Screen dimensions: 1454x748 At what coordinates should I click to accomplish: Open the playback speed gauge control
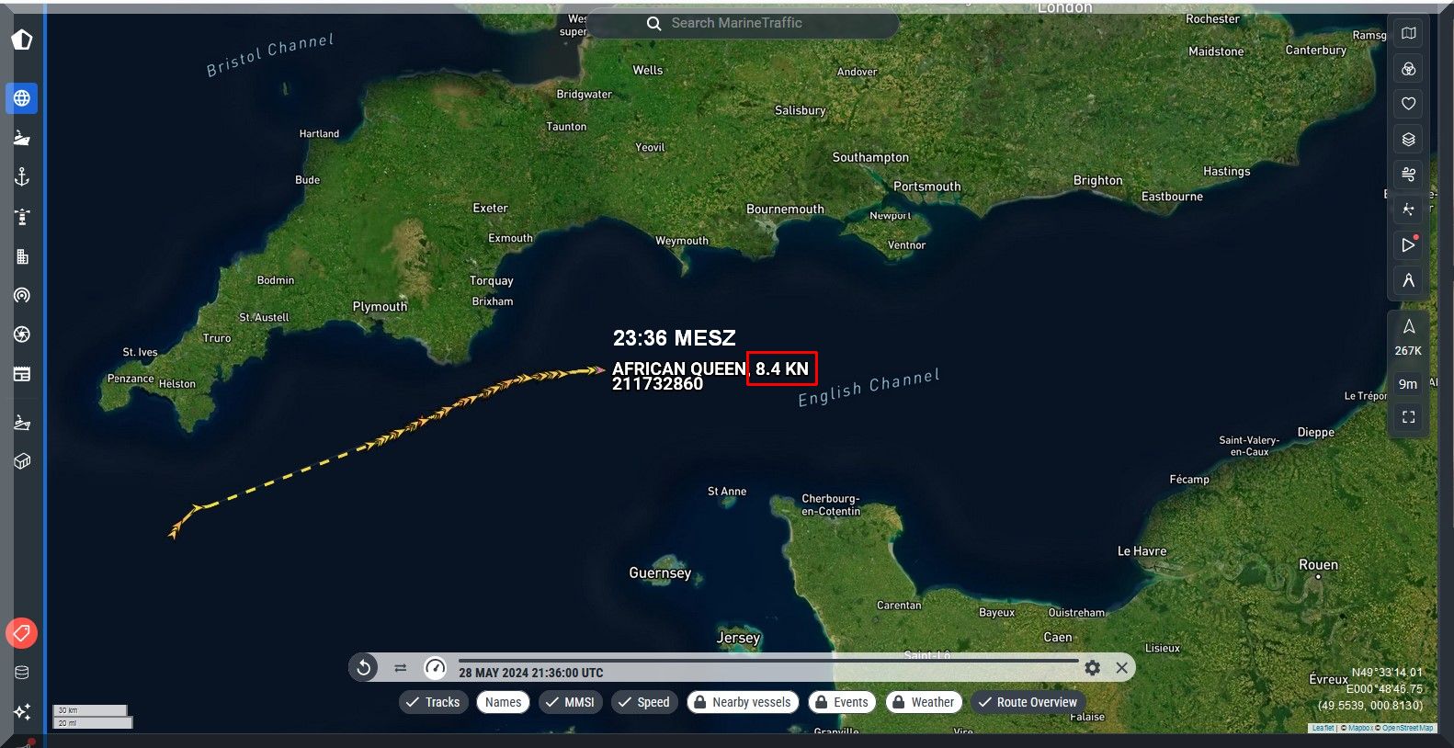435,668
